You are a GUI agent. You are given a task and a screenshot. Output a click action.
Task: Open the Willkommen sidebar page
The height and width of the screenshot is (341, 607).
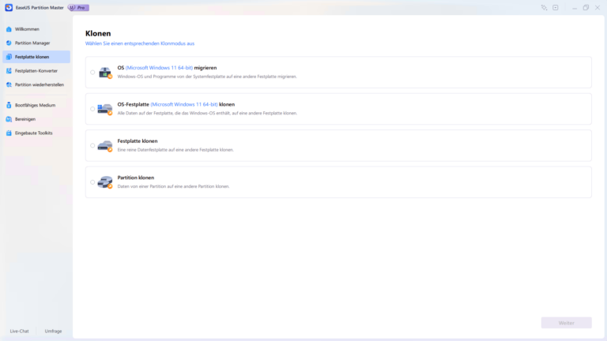pos(36,29)
